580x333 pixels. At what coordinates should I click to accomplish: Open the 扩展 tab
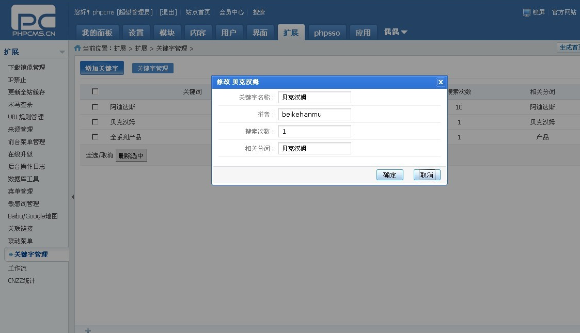[291, 33]
